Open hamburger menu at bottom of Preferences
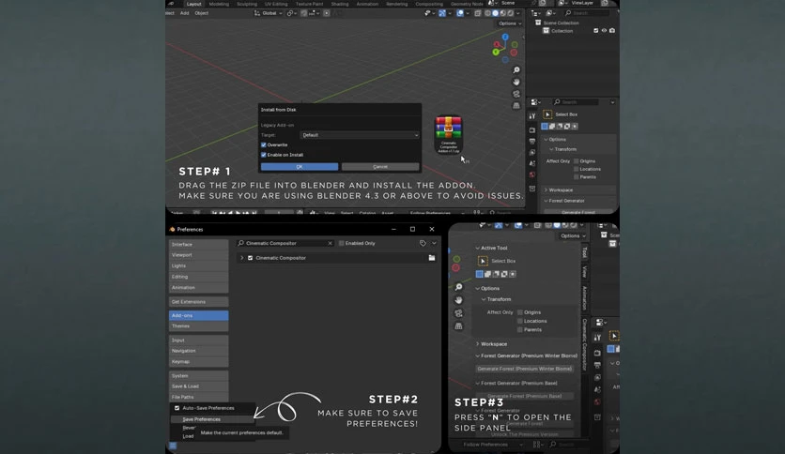This screenshot has width=785, height=454. click(x=173, y=446)
